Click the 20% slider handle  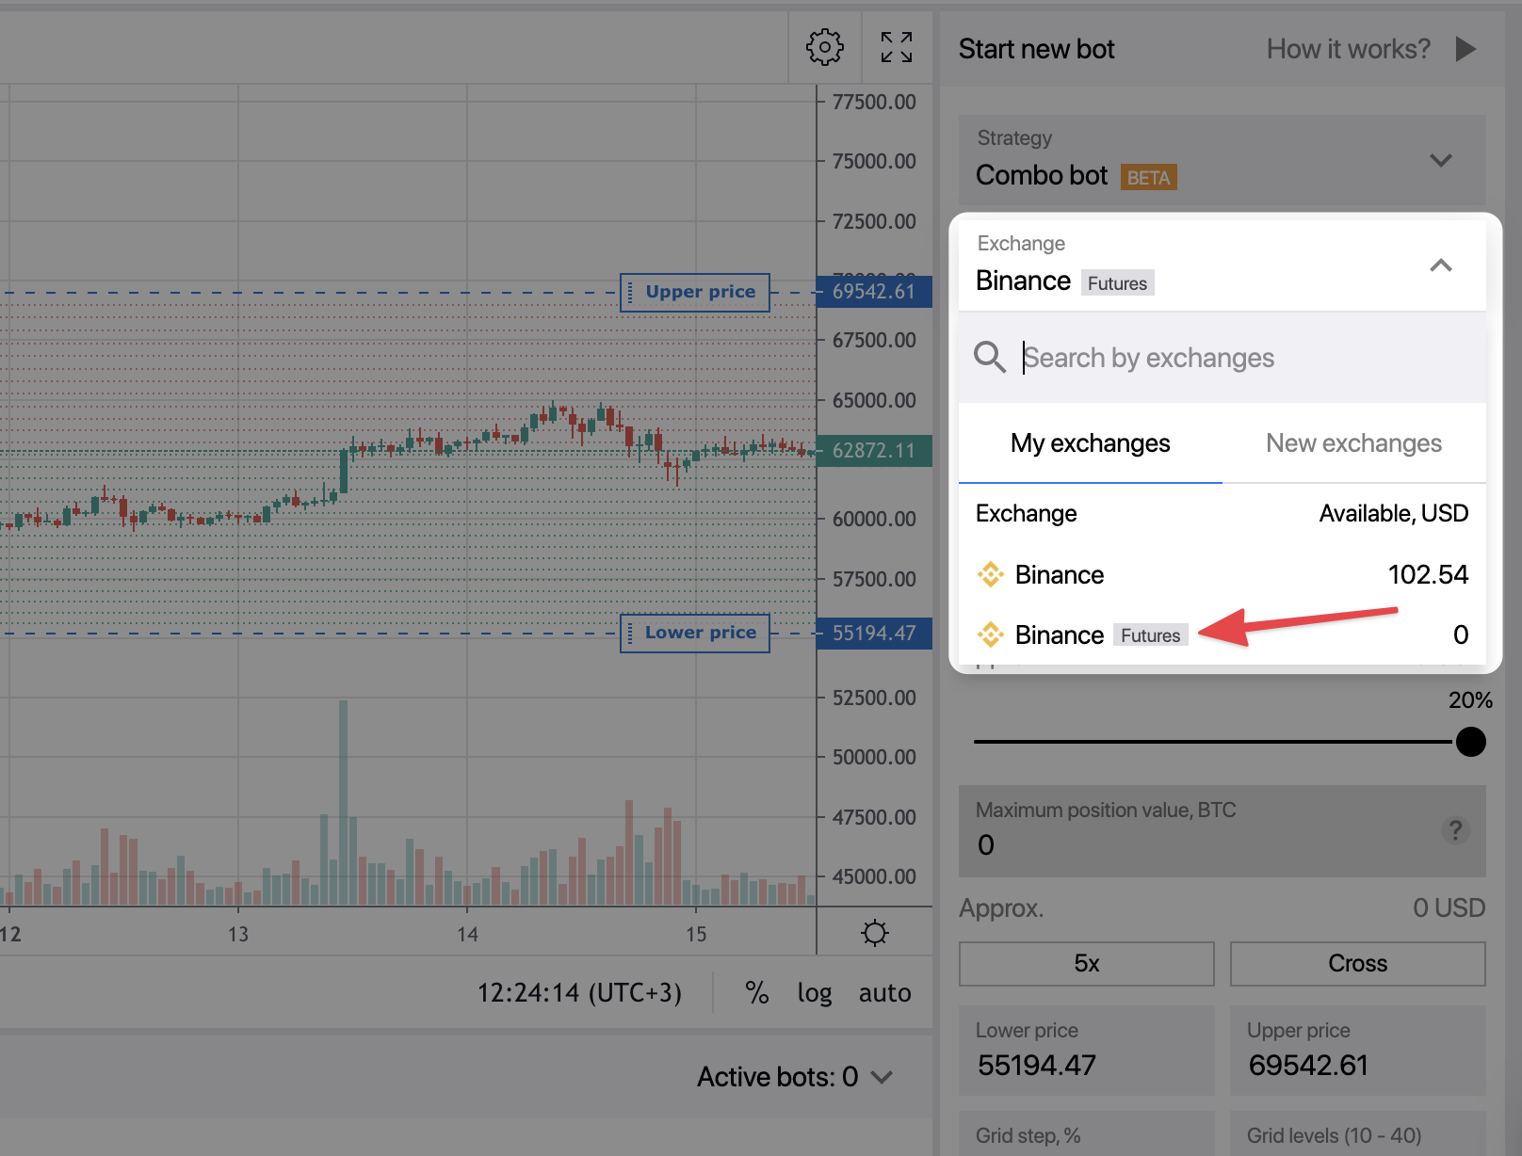pyautogui.click(x=1470, y=742)
